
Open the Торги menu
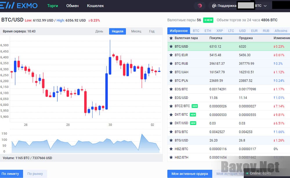(53, 5)
